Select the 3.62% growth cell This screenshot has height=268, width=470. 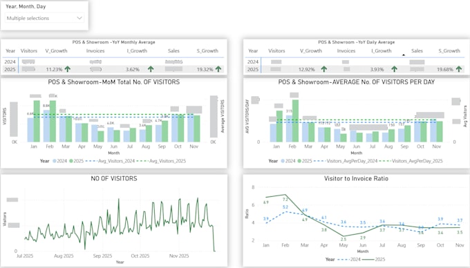[133, 70]
